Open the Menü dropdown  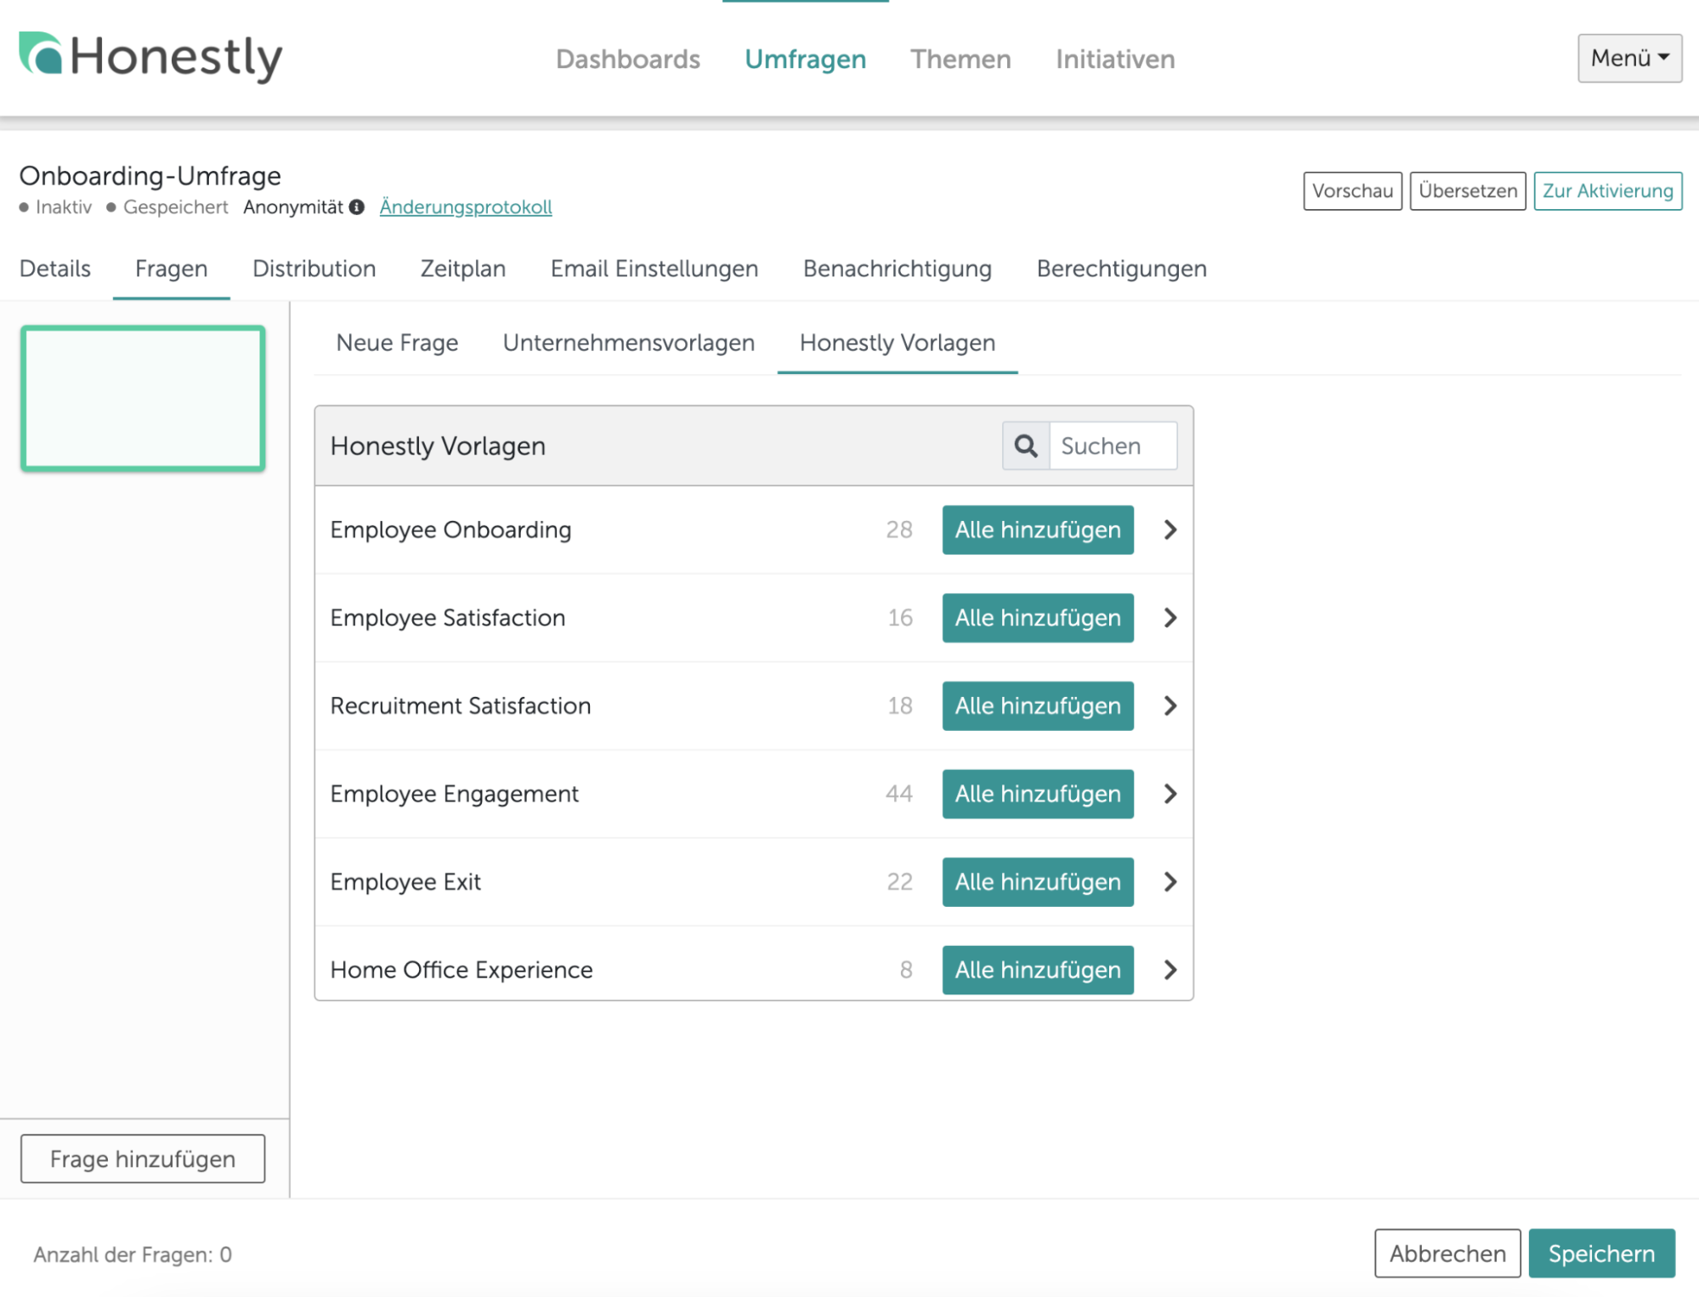pos(1629,58)
